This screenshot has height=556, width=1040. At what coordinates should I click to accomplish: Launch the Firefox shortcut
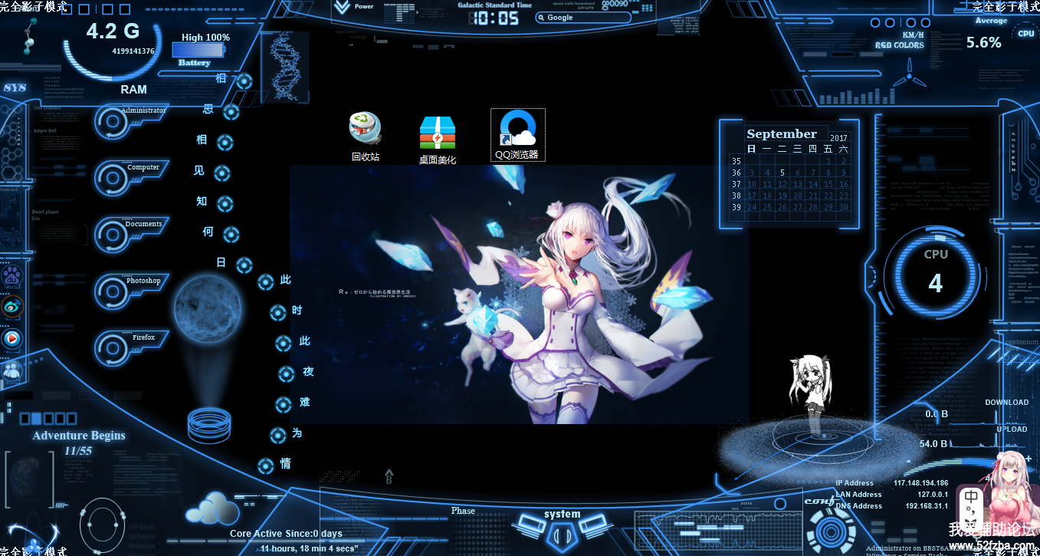[130, 347]
